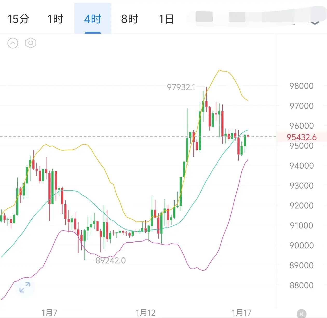Expand the partially hidden top-right chevron
Viewport: 327px width, 318px height.
coord(315,23)
